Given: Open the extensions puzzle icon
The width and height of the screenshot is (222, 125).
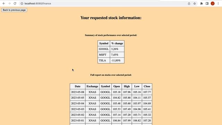Looking at the screenshot, I should [x=202, y=3].
